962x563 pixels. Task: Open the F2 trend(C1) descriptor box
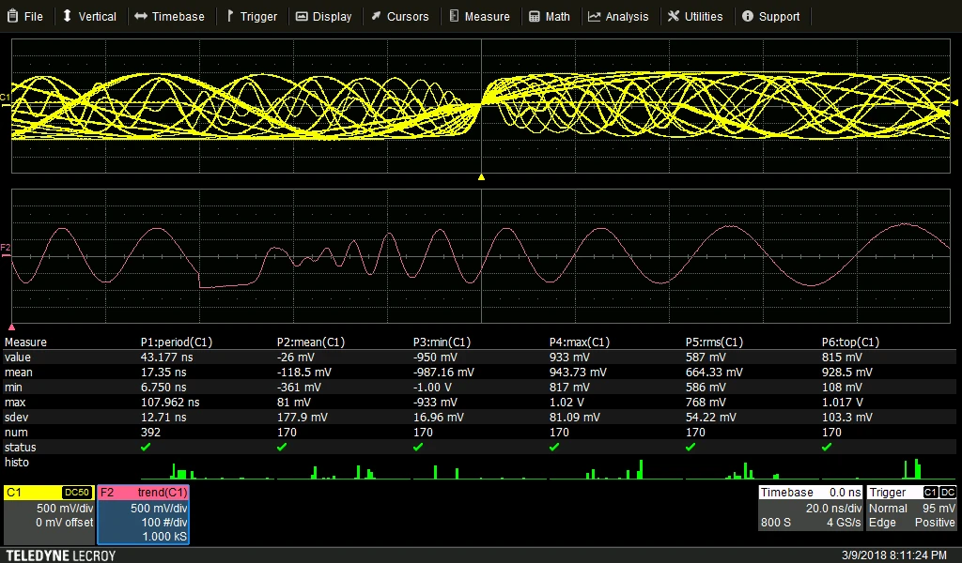point(144,514)
